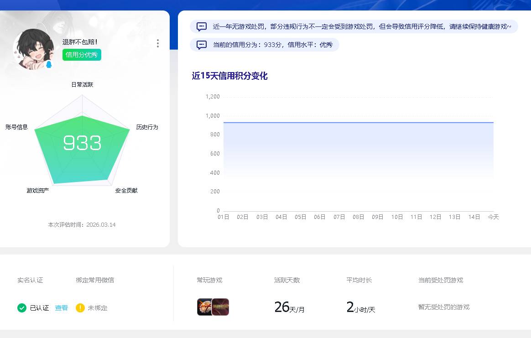Select 日常活跃 on the radar chart
This screenshot has width=531, height=338.
[x=82, y=84]
